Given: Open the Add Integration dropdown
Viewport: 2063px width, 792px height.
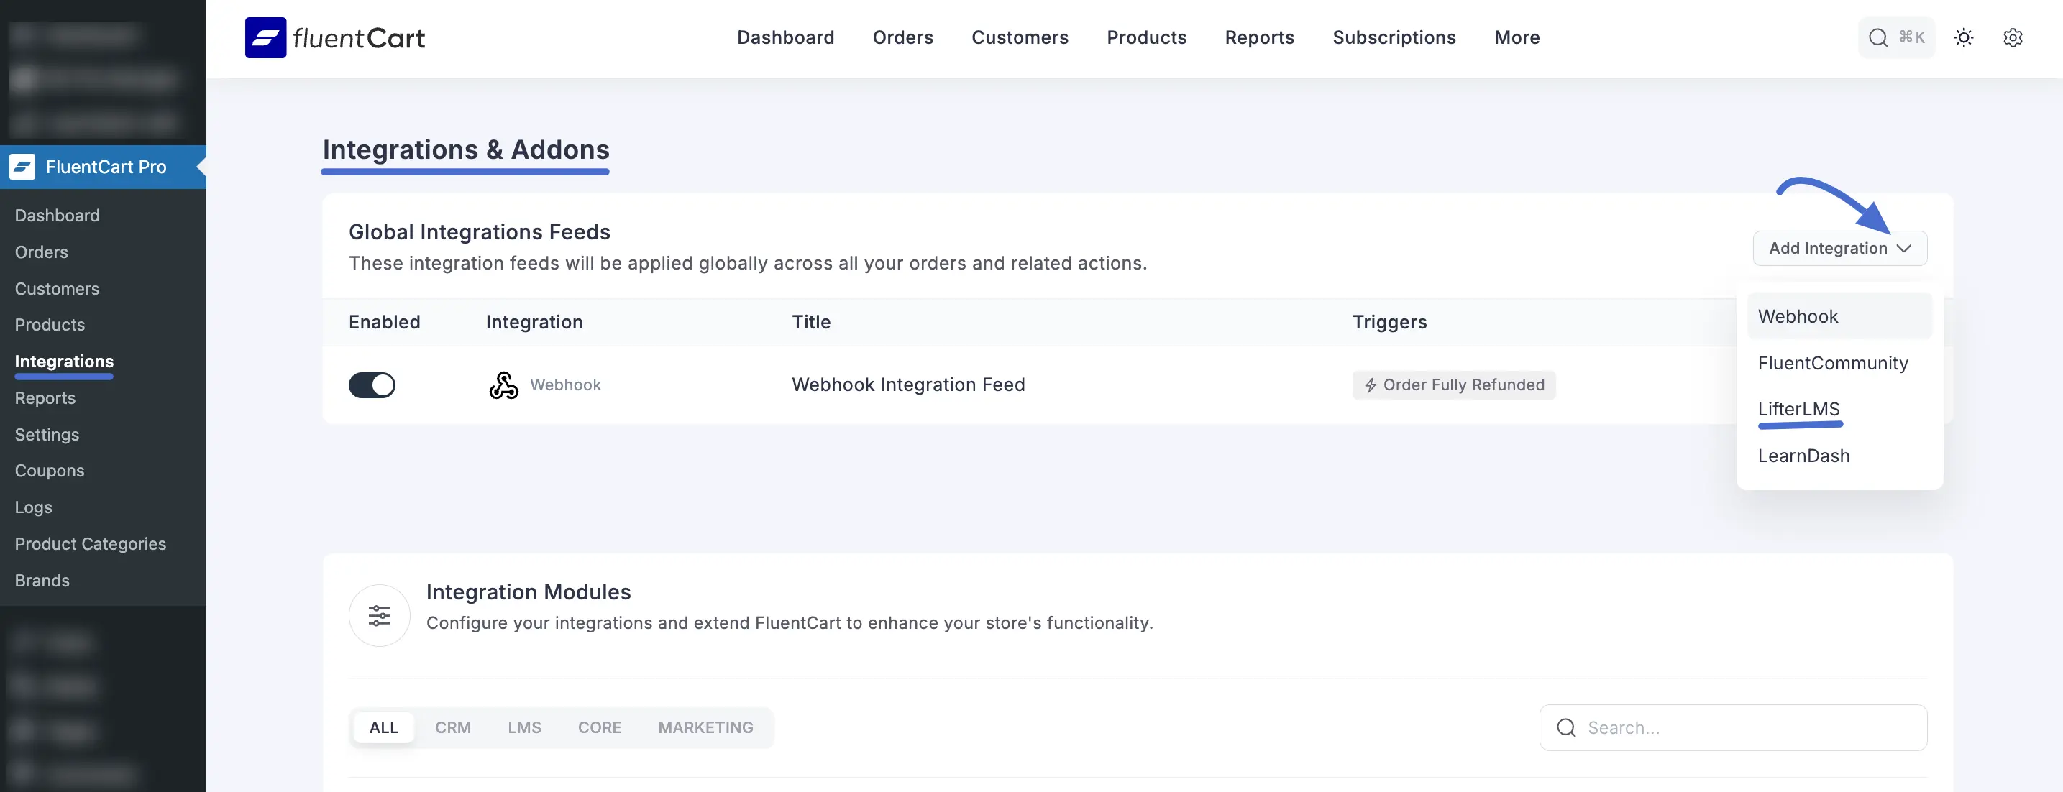Looking at the screenshot, I should tap(1839, 248).
